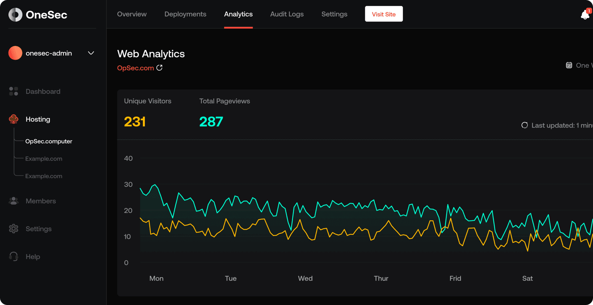Image resolution: width=593 pixels, height=305 pixels.
Task: Go to the Audit Logs tab
Action: coord(287,14)
